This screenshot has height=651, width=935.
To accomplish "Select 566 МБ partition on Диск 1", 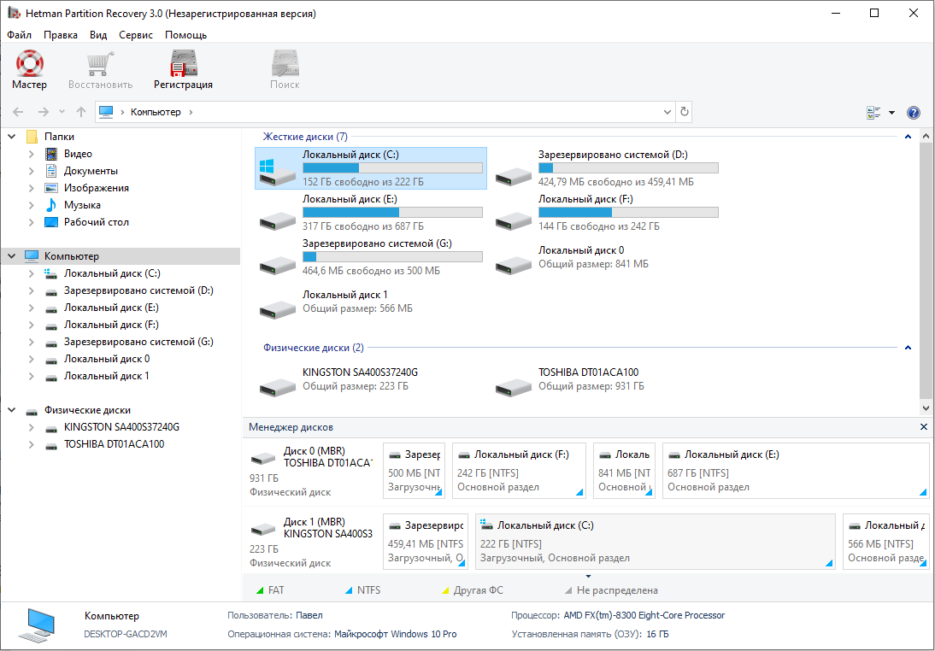I will coord(886,542).
